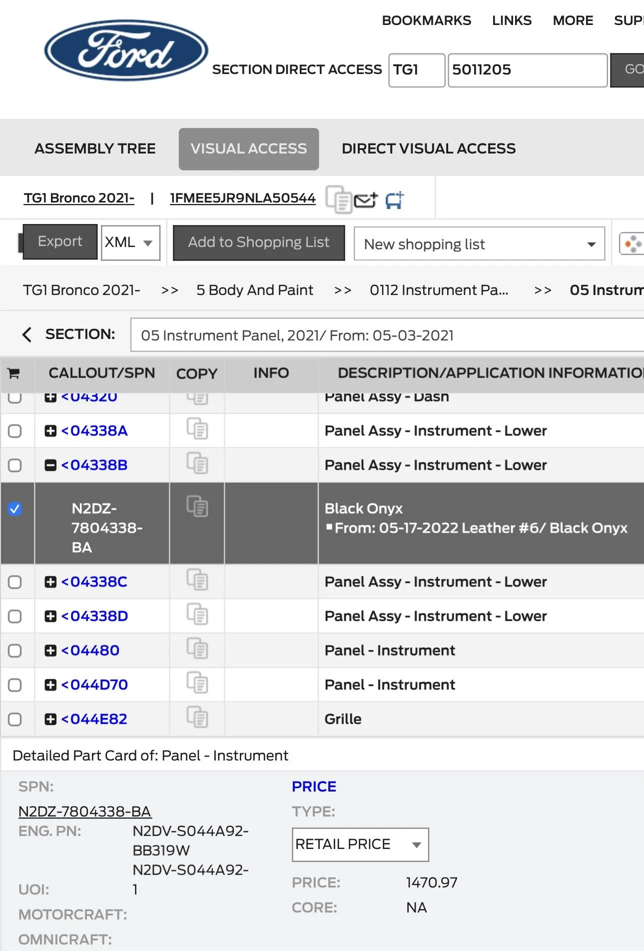
Task: Open the N2DZ-7804338-BA SPN link
Action: pos(85,811)
